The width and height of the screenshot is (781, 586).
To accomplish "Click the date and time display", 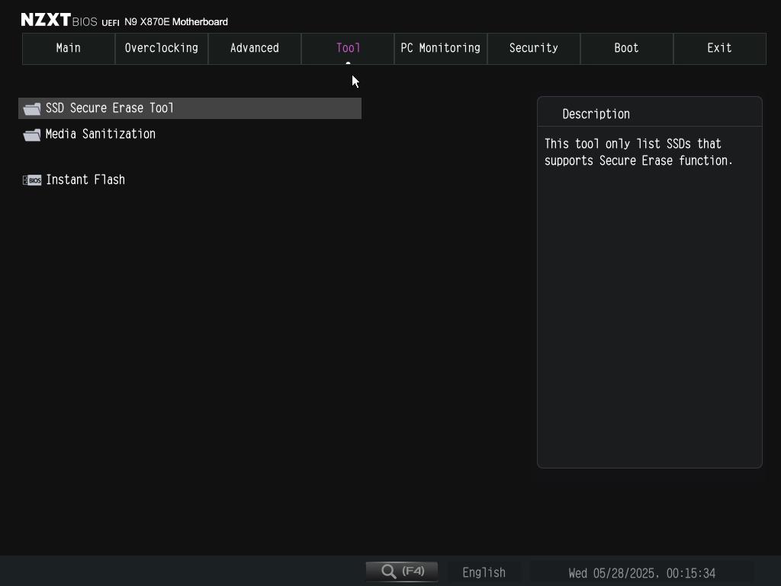I will [641, 573].
